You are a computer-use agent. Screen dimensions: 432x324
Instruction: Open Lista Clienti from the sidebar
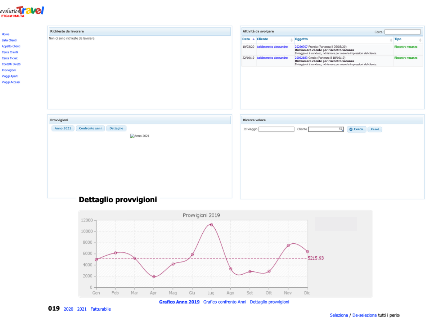(9, 40)
